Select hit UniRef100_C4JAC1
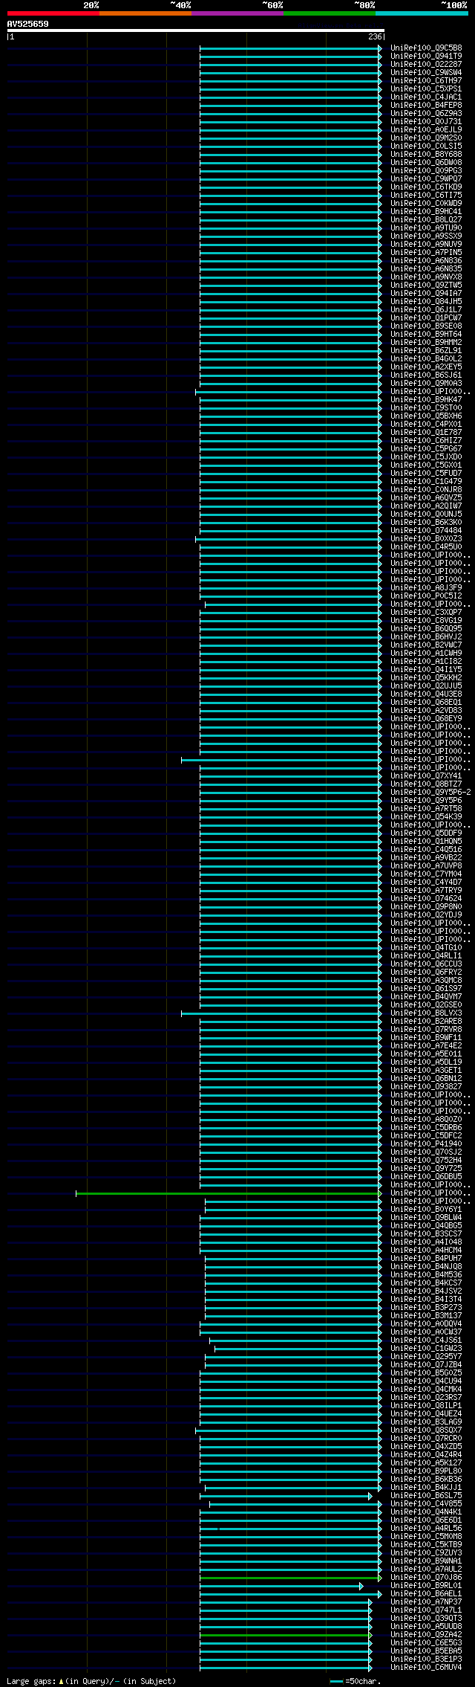 pyautogui.click(x=426, y=97)
